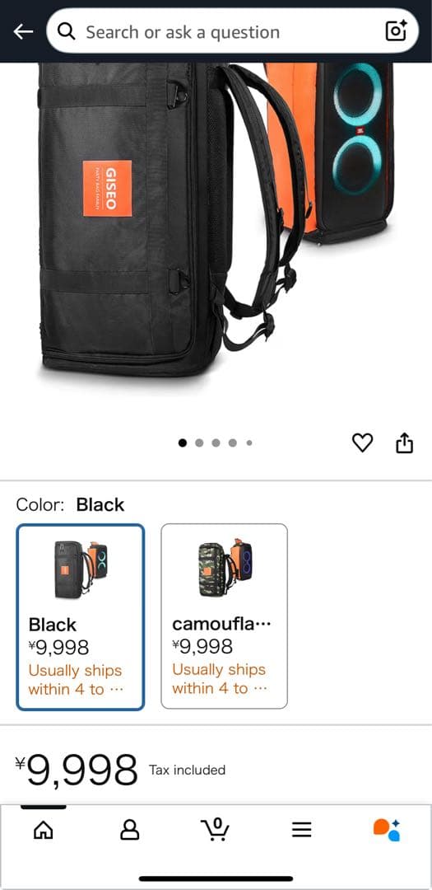Open the hamburger menu icon
Viewport: 432px width, 890px height.
(302, 831)
